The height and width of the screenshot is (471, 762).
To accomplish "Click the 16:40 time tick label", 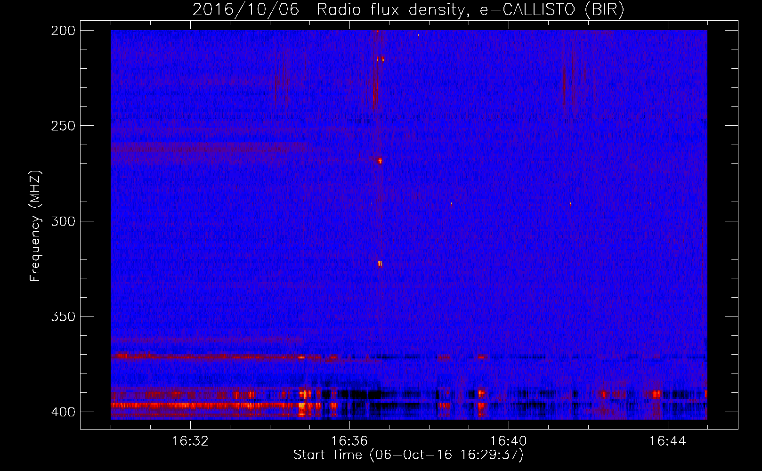I will tap(509, 441).
